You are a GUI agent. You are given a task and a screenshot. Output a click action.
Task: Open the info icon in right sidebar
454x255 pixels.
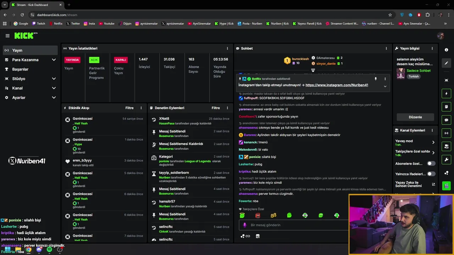pyautogui.click(x=446, y=50)
